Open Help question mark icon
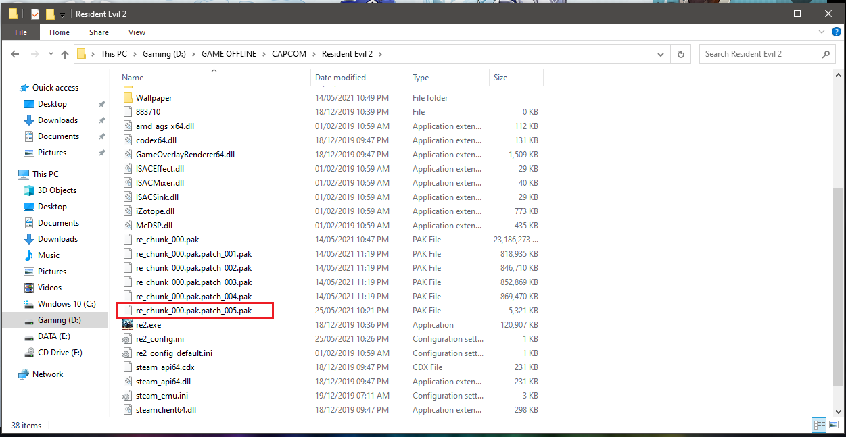This screenshot has height=437, width=846. point(835,32)
